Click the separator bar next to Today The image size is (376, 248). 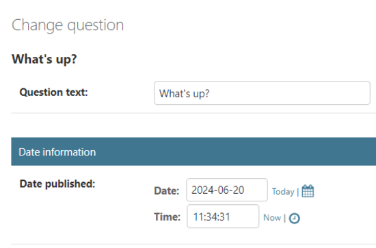(x=298, y=192)
